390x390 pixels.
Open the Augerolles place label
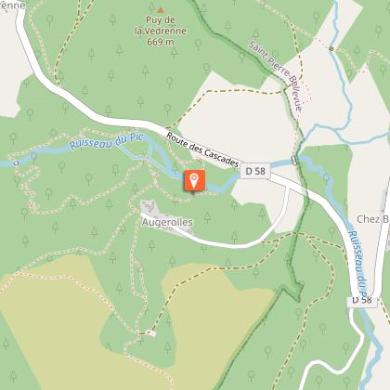[x=167, y=222]
